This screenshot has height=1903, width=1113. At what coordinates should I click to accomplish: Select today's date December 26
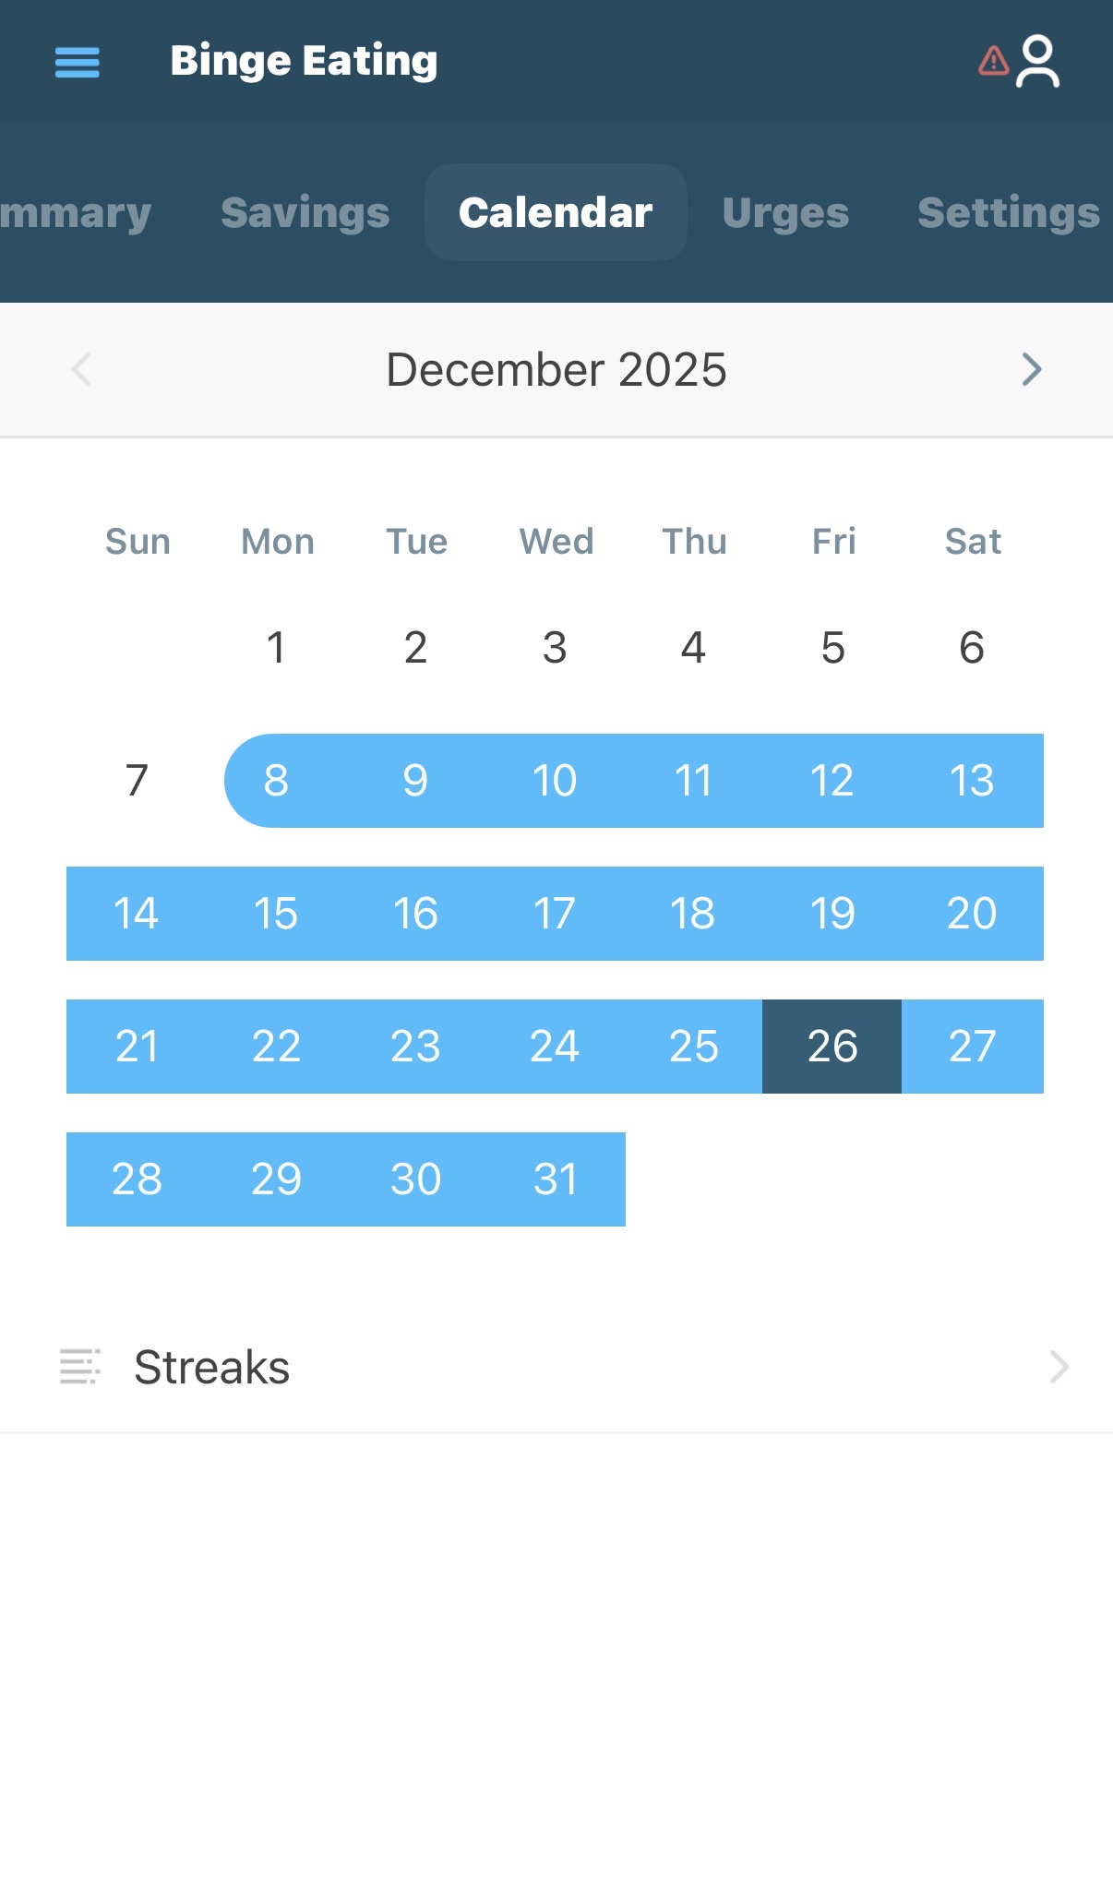coord(832,1047)
